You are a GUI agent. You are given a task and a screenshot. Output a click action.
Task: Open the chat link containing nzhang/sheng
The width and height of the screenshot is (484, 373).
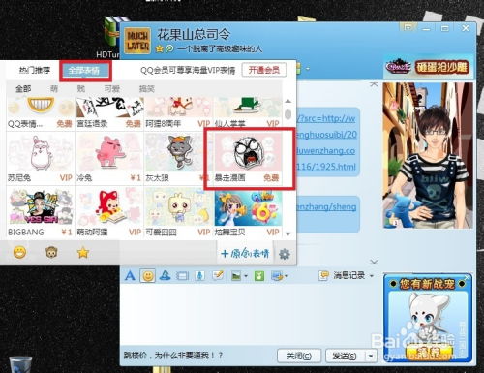pos(326,206)
